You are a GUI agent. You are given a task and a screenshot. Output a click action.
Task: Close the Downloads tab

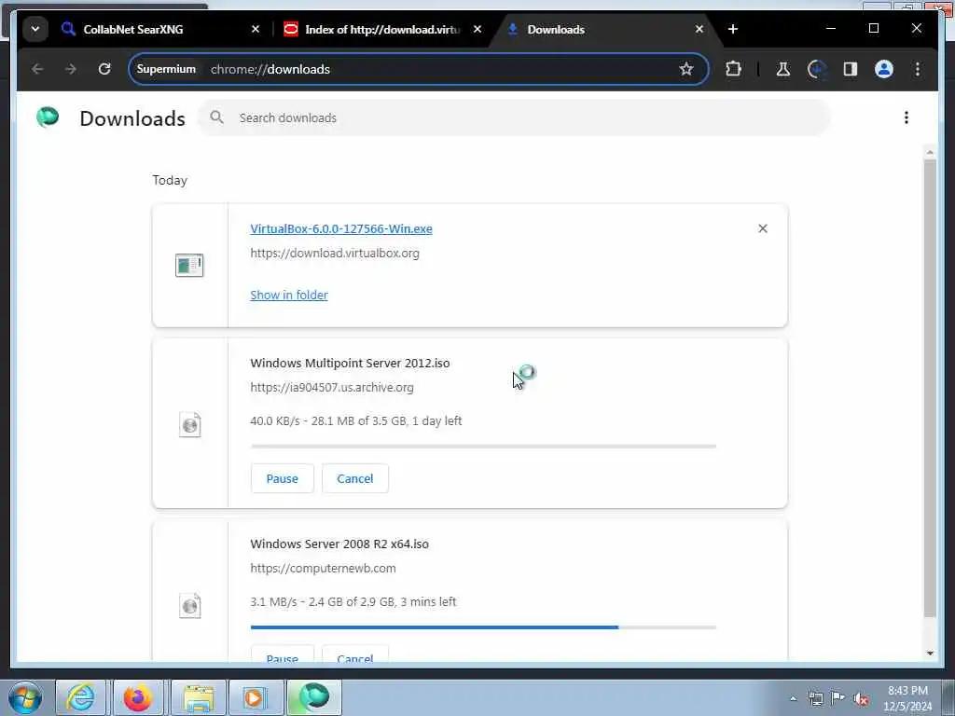click(699, 29)
